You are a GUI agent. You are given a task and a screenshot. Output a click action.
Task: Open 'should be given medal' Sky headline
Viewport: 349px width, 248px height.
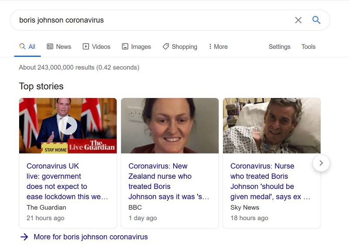[270, 181]
